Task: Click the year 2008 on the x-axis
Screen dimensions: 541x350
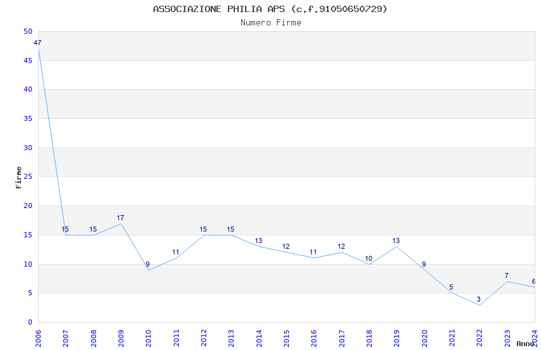Action: coord(93,339)
